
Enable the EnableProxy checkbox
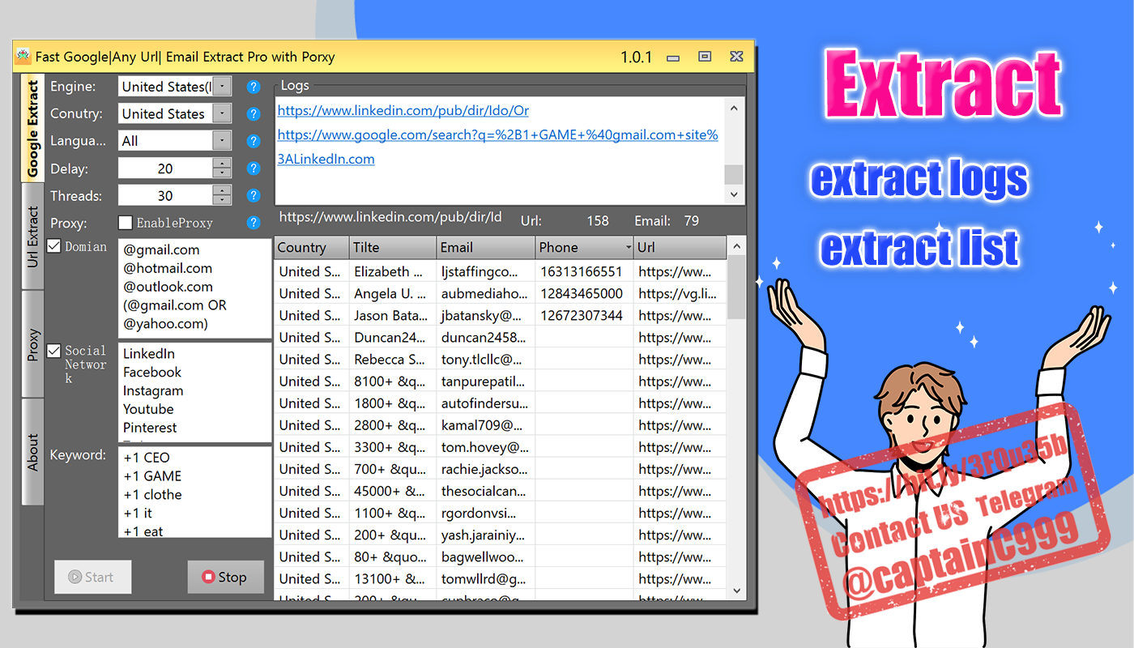126,222
